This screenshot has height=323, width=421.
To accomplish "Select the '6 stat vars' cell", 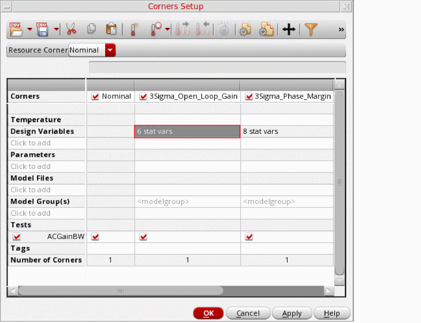I will (187, 131).
